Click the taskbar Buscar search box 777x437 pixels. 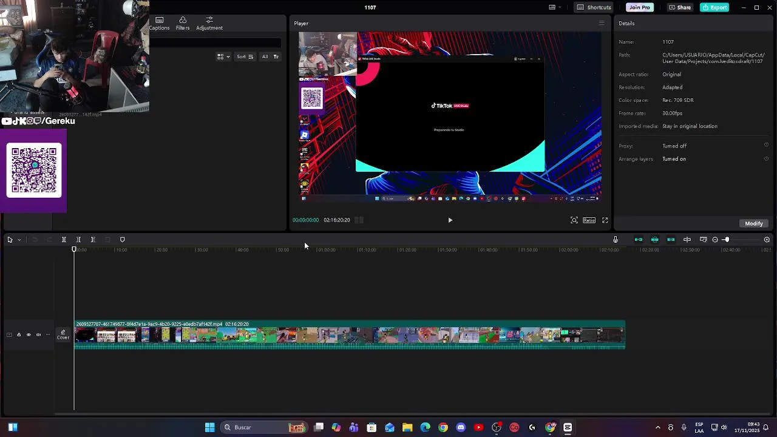(x=263, y=427)
